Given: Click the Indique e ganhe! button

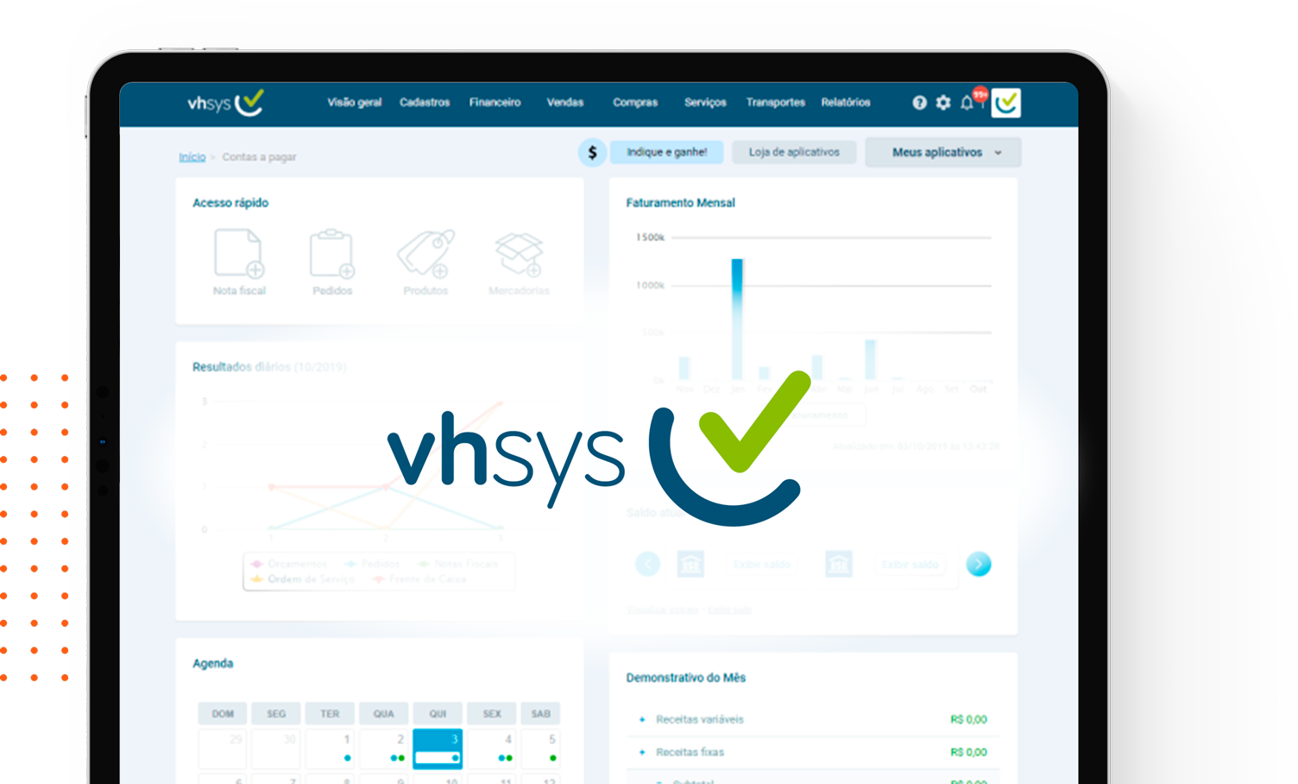Looking at the screenshot, I should [667, 153].
